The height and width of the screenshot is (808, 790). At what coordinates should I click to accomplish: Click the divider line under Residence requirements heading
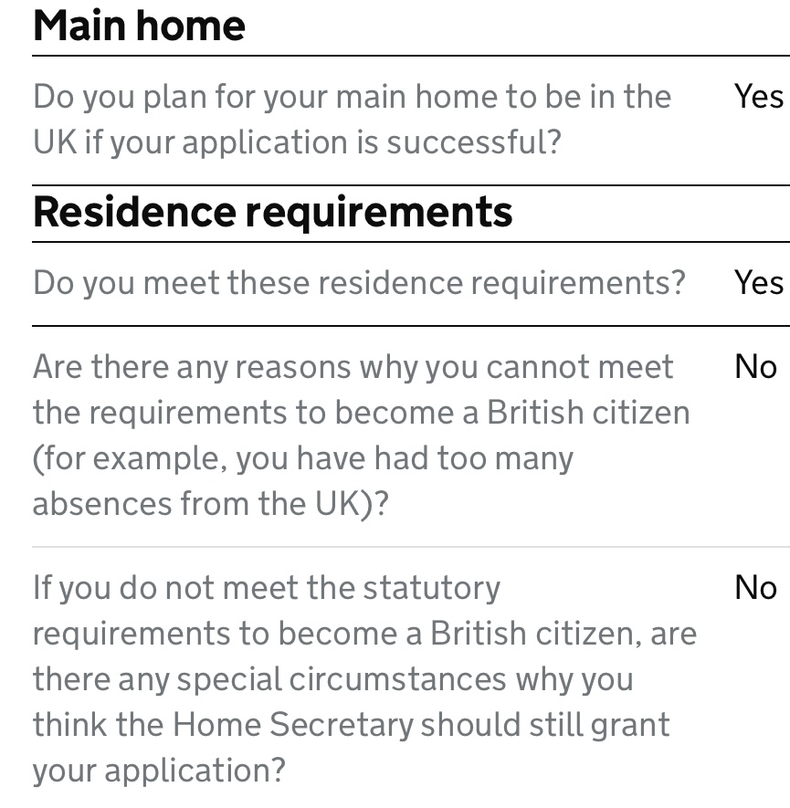click(x=411, y=243)
